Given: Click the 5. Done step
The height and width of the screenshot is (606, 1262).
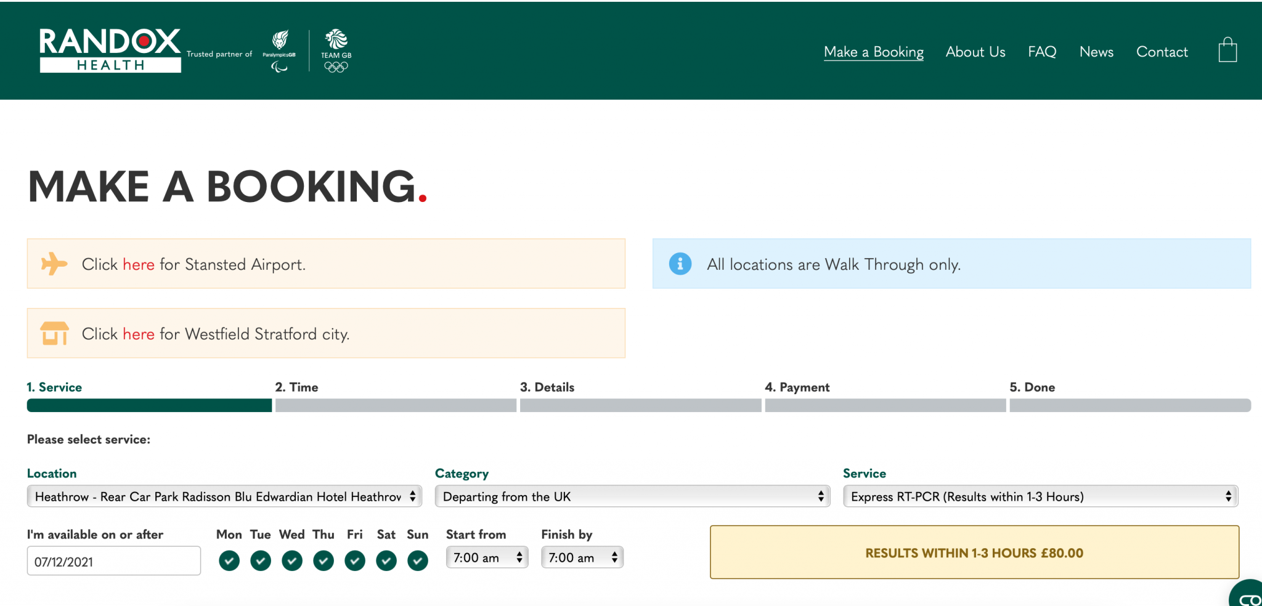Looking at the screenshot, I should (x=1032, y=387).
